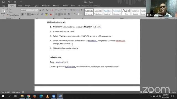The height and width of the screenshot is (99, 177).
Task: Click the word count in status bar
Action: click(x=16, y=92)
